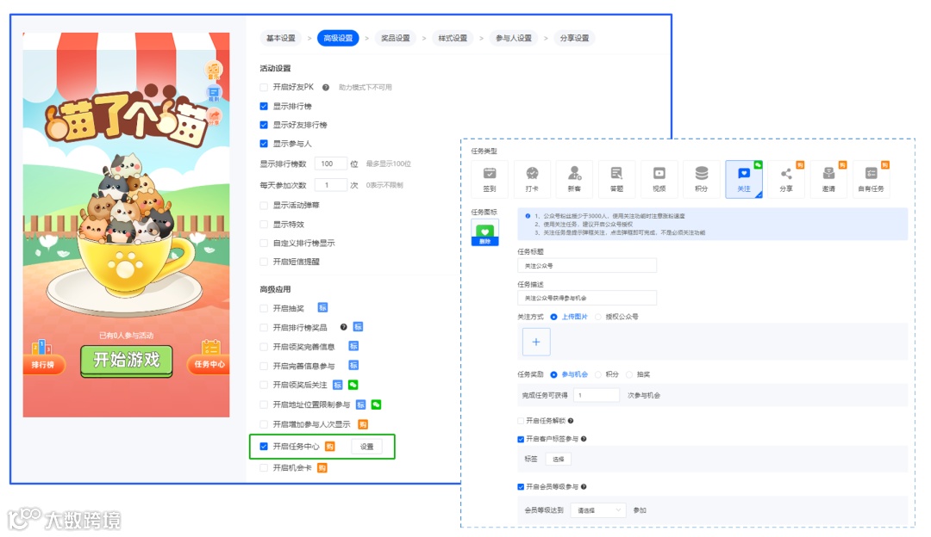Click the 显示排行榜数 input field

click(331, 164)
